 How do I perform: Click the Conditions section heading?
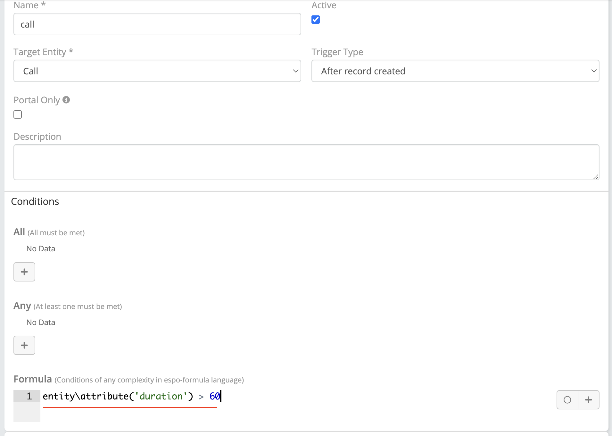coord(35,201)
